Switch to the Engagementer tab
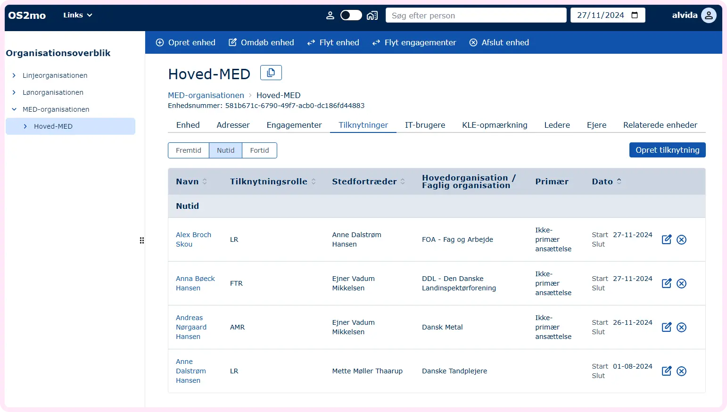The width and height of the screenshot is (727, 412). 294,125
